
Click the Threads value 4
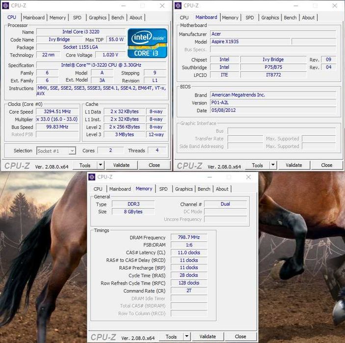[157, 150]
